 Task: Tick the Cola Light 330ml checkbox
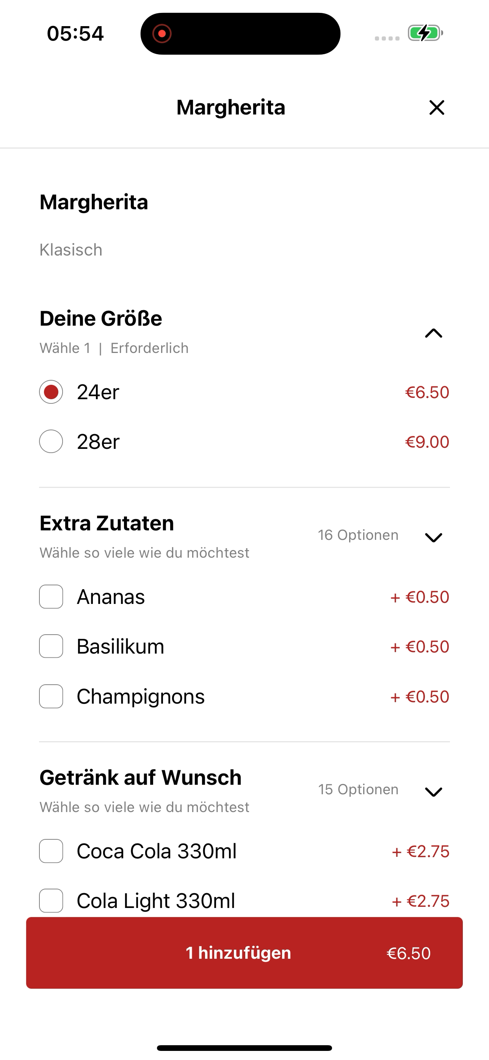[51, 901]
